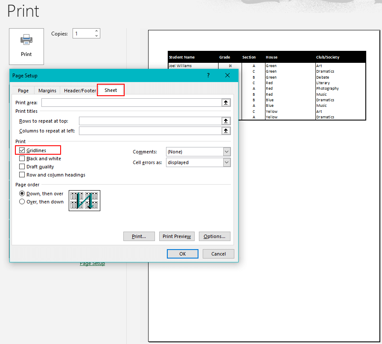Click the Print Preview button
This screenshot has width=382, height=344.
(177, 236)
